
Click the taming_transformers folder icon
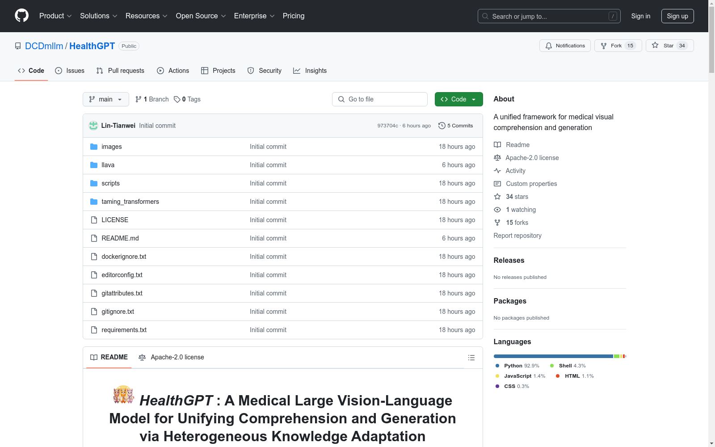click(x=94, y=202)
